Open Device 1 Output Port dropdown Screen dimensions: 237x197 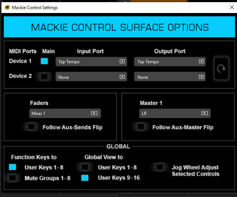click(x=170, y=61)
